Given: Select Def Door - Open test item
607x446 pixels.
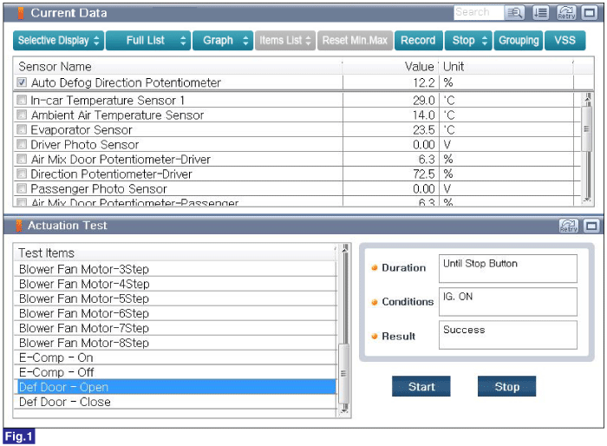Looking at the screenshot, I should tap(175, 387).
